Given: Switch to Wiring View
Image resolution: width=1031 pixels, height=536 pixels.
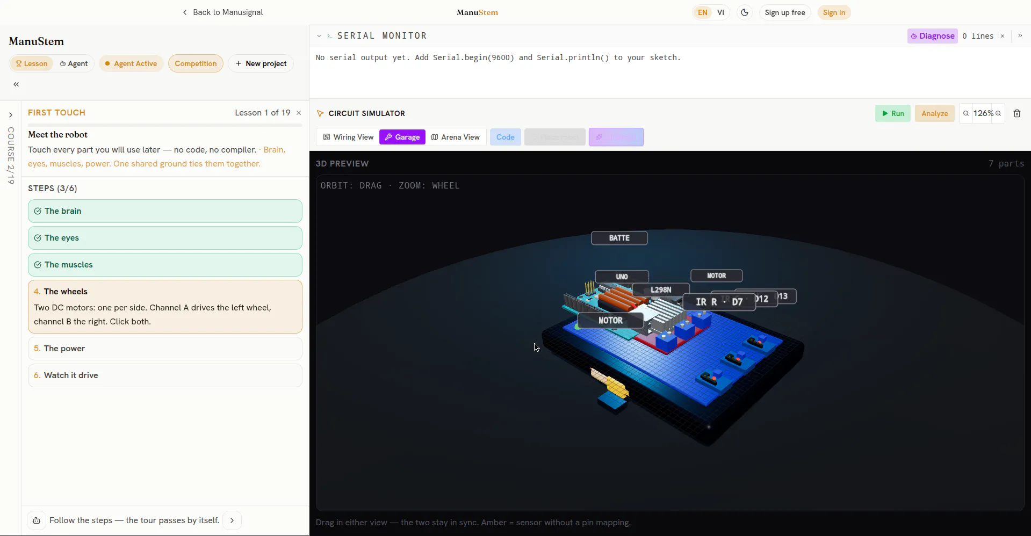Looking at the screenshot, I should 348,137.
